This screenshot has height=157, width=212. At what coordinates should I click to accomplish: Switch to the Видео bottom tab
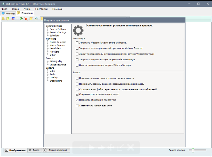[35, 150]
